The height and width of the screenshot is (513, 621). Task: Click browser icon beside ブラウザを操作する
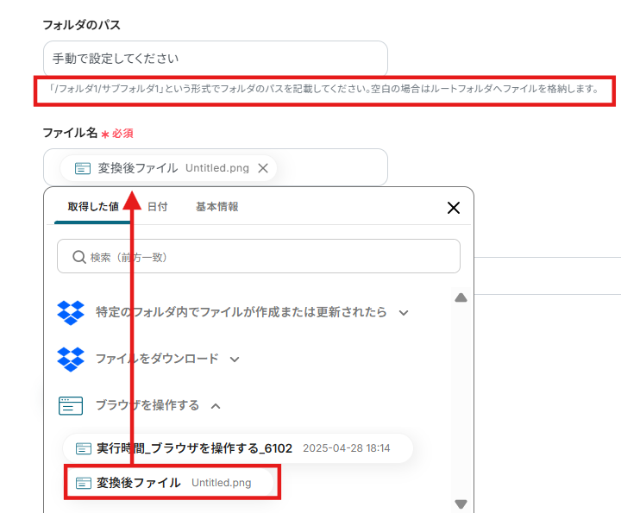[x=71, y=406]
